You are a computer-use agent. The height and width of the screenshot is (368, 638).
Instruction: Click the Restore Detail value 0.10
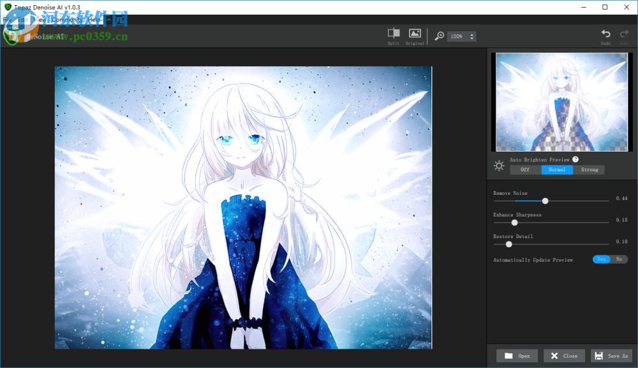tap(621, 241)
